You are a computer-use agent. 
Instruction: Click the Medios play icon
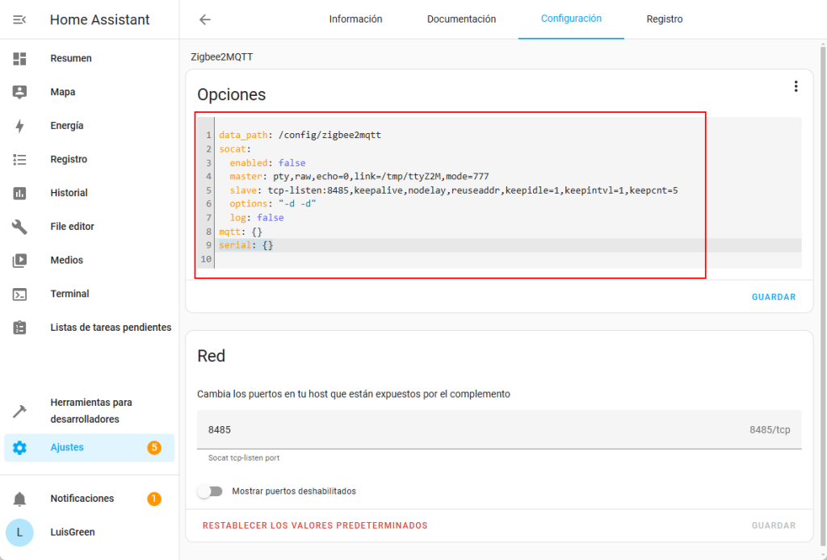(19, 261)
